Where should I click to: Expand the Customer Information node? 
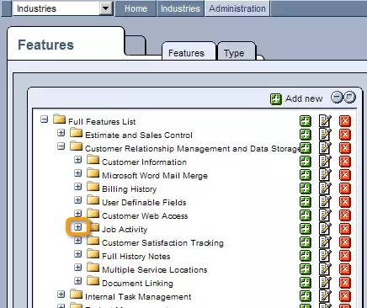tap(78, 160)
